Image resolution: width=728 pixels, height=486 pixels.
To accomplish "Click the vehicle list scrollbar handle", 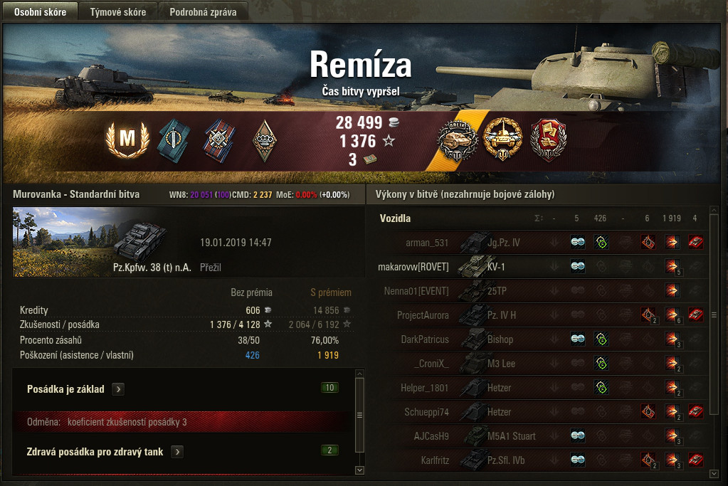I will [714, 315].
